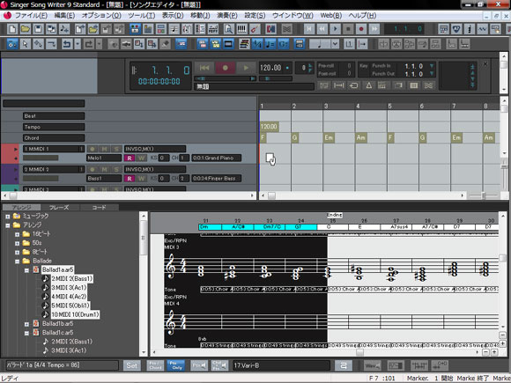Select 10:MIDI 10(Drum1) tree item
511x383 pixels.
click(x=75, y=314)
